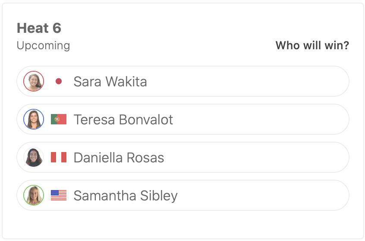
Task: Click the Daniella Rosas name text
Action: tap(119, 158)
